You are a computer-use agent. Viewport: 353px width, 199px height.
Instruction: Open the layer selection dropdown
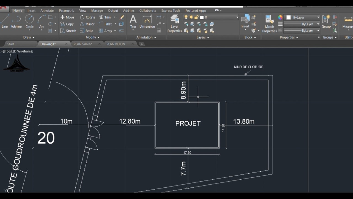click(237, 17)
